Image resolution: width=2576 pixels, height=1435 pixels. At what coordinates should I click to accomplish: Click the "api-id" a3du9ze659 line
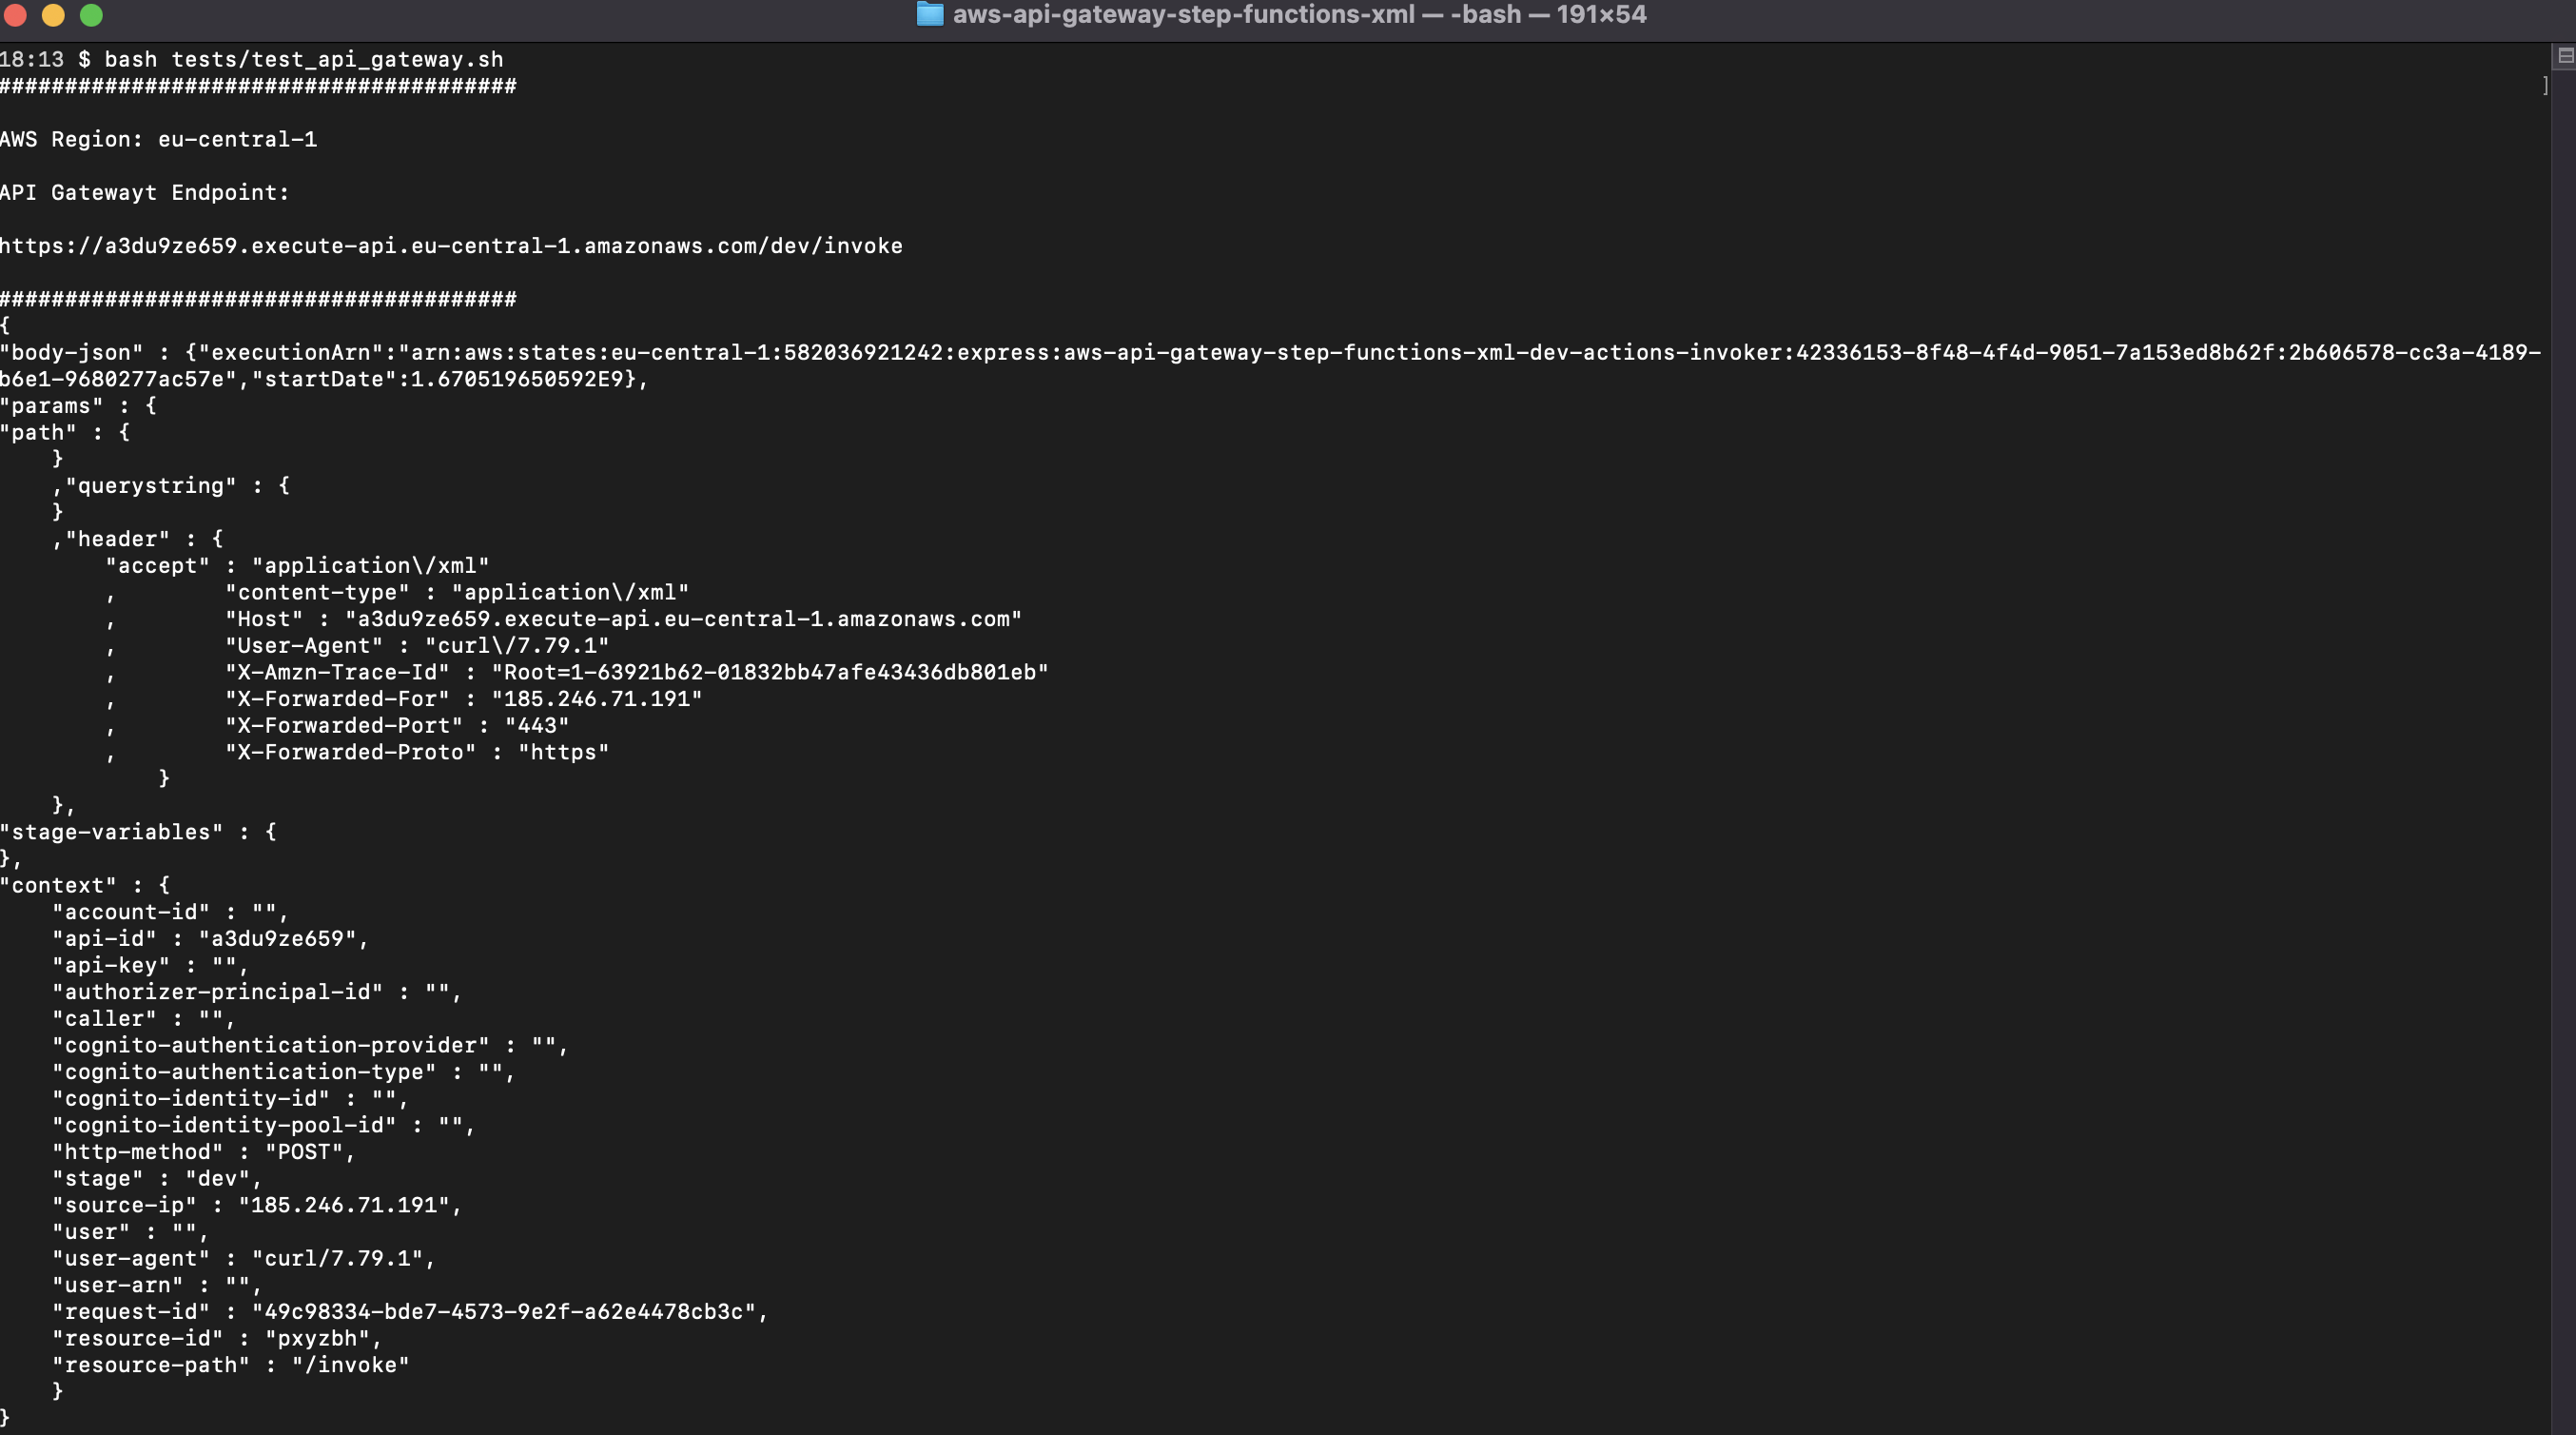(211, 938)
